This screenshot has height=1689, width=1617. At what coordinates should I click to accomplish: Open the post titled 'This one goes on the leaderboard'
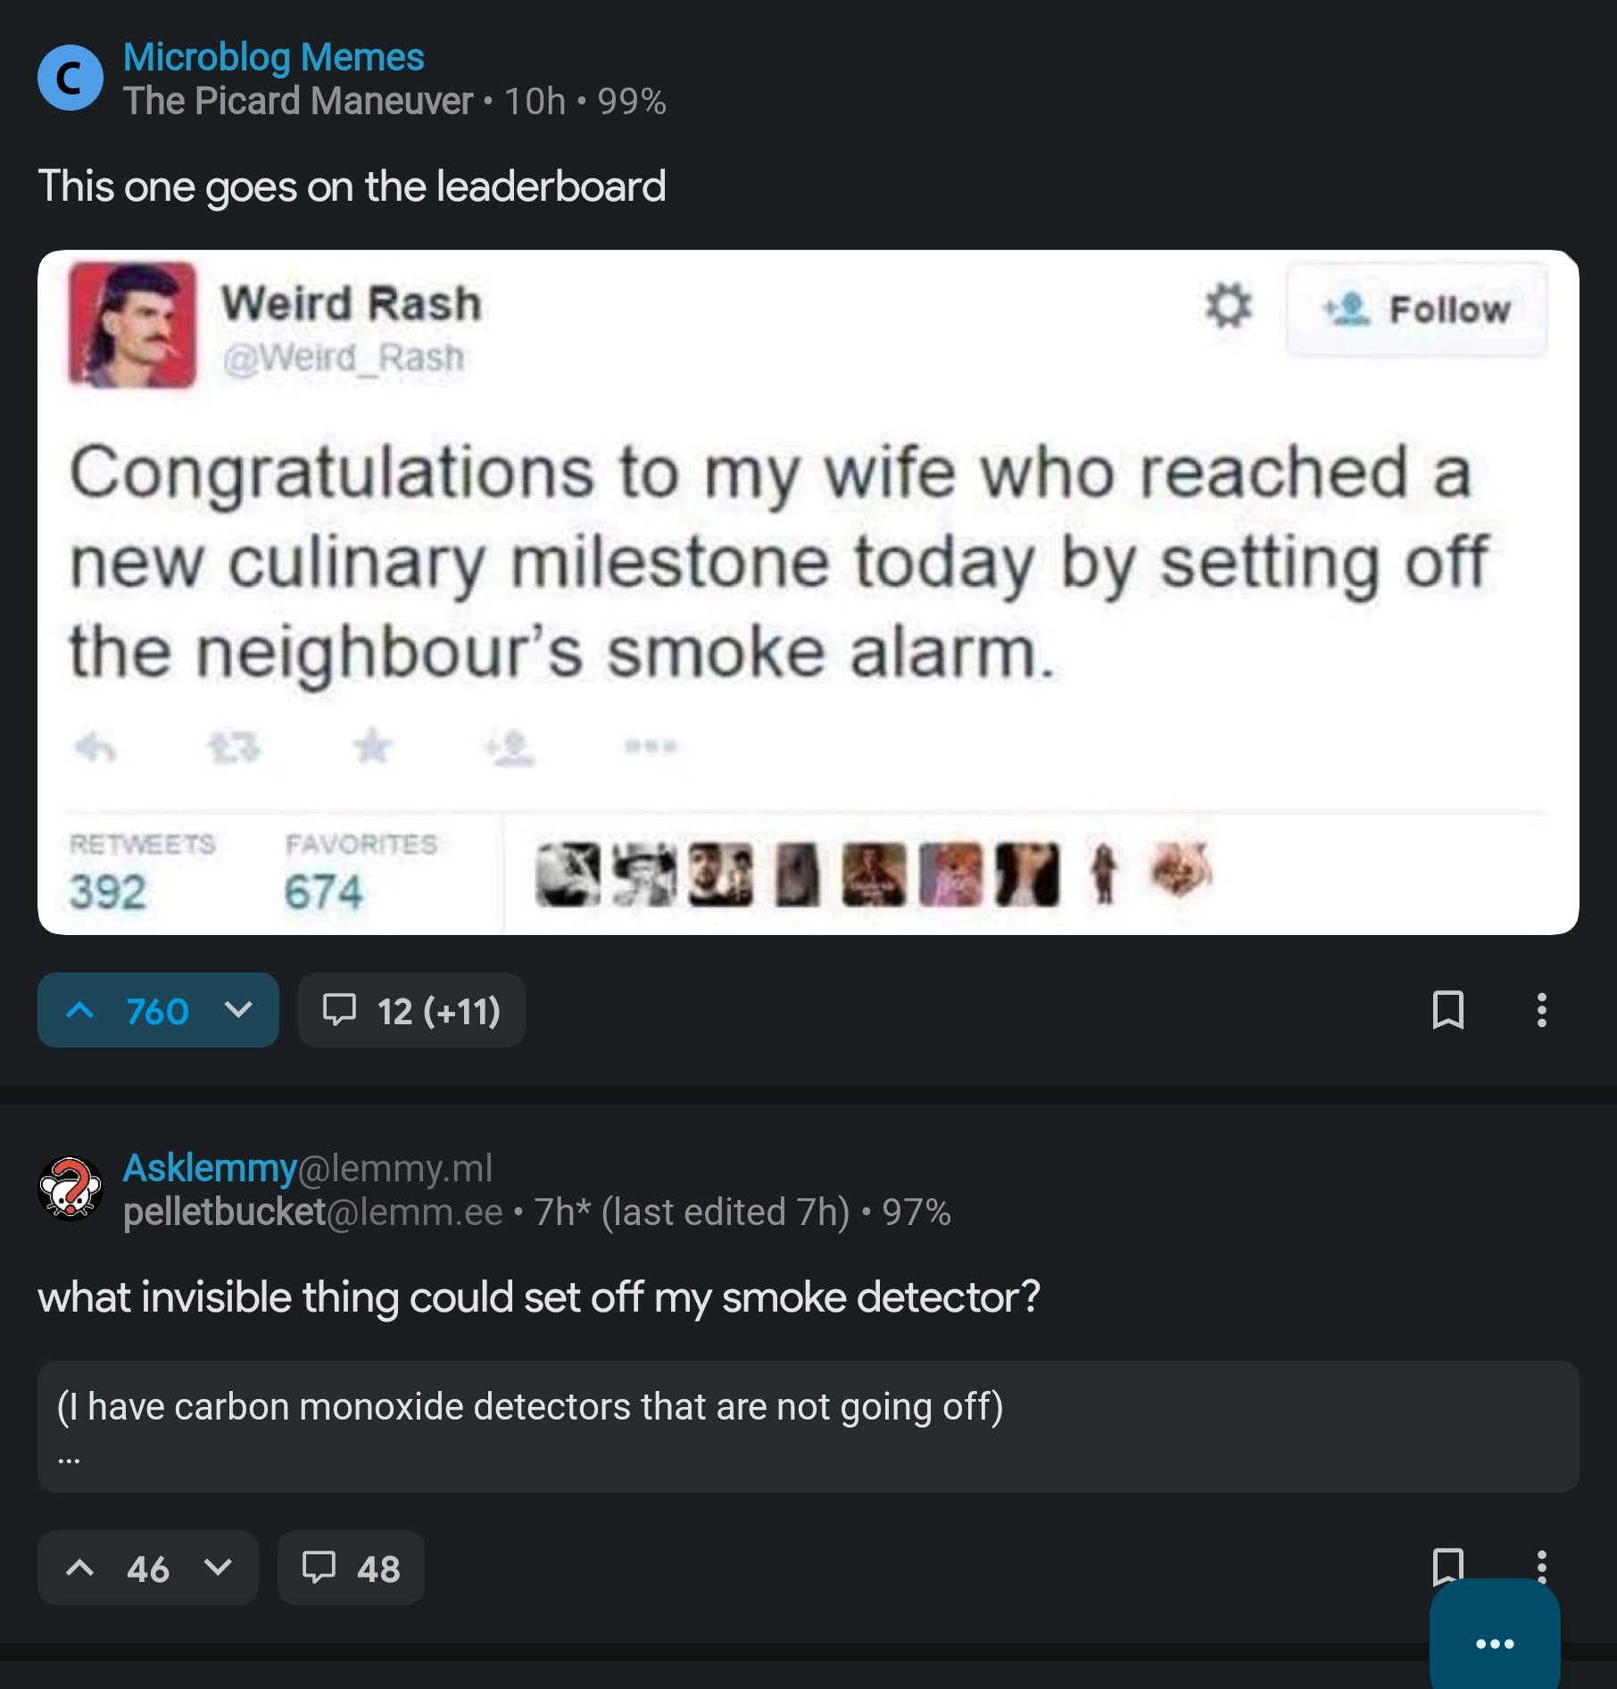(352, 186)
